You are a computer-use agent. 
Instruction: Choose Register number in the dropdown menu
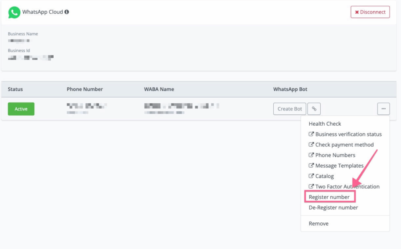pyautogui.click(x=329, y=197)
